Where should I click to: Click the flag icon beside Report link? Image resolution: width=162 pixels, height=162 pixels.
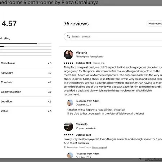pos(140,159)
